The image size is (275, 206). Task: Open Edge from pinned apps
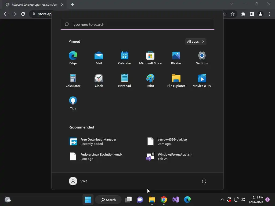(x=73, y=58)
